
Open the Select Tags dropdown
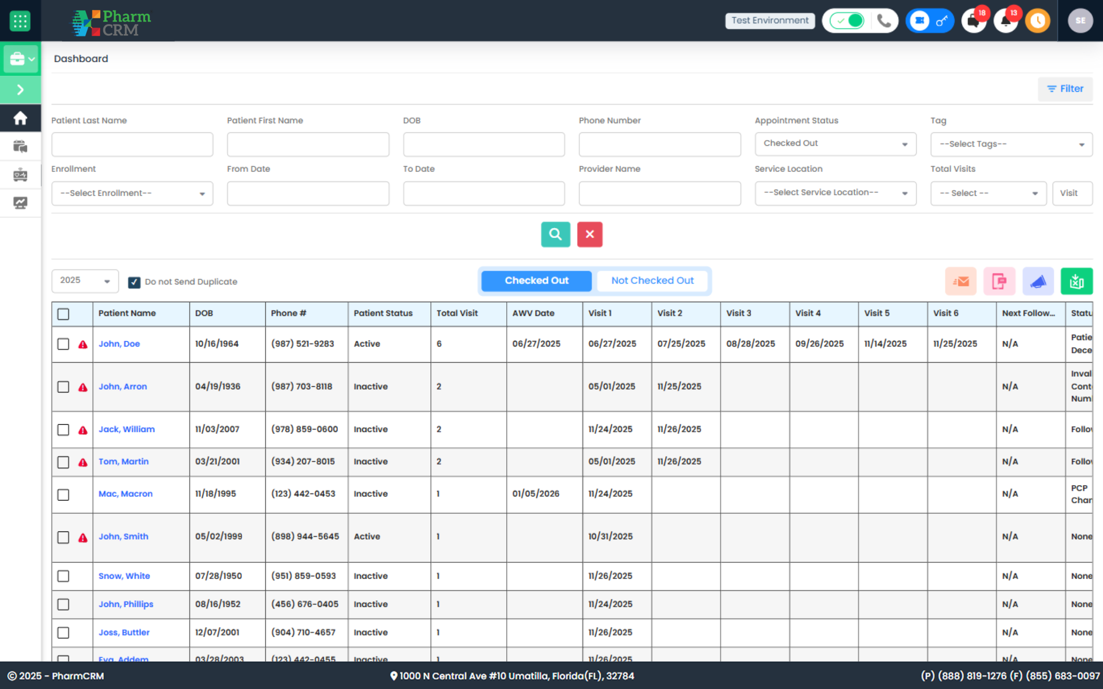[x=1011, y=144]
